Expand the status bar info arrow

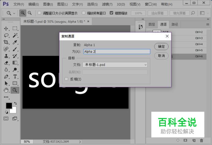point(80,142)
